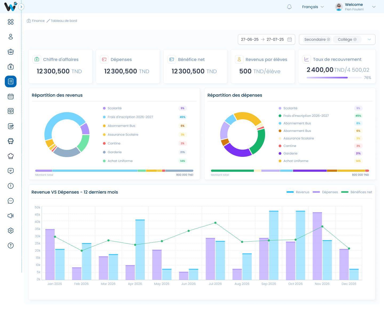The image size is (384, 311).
Task: Select the highlighted finance list icon in sidebar
Action: [x=11, y=81]
